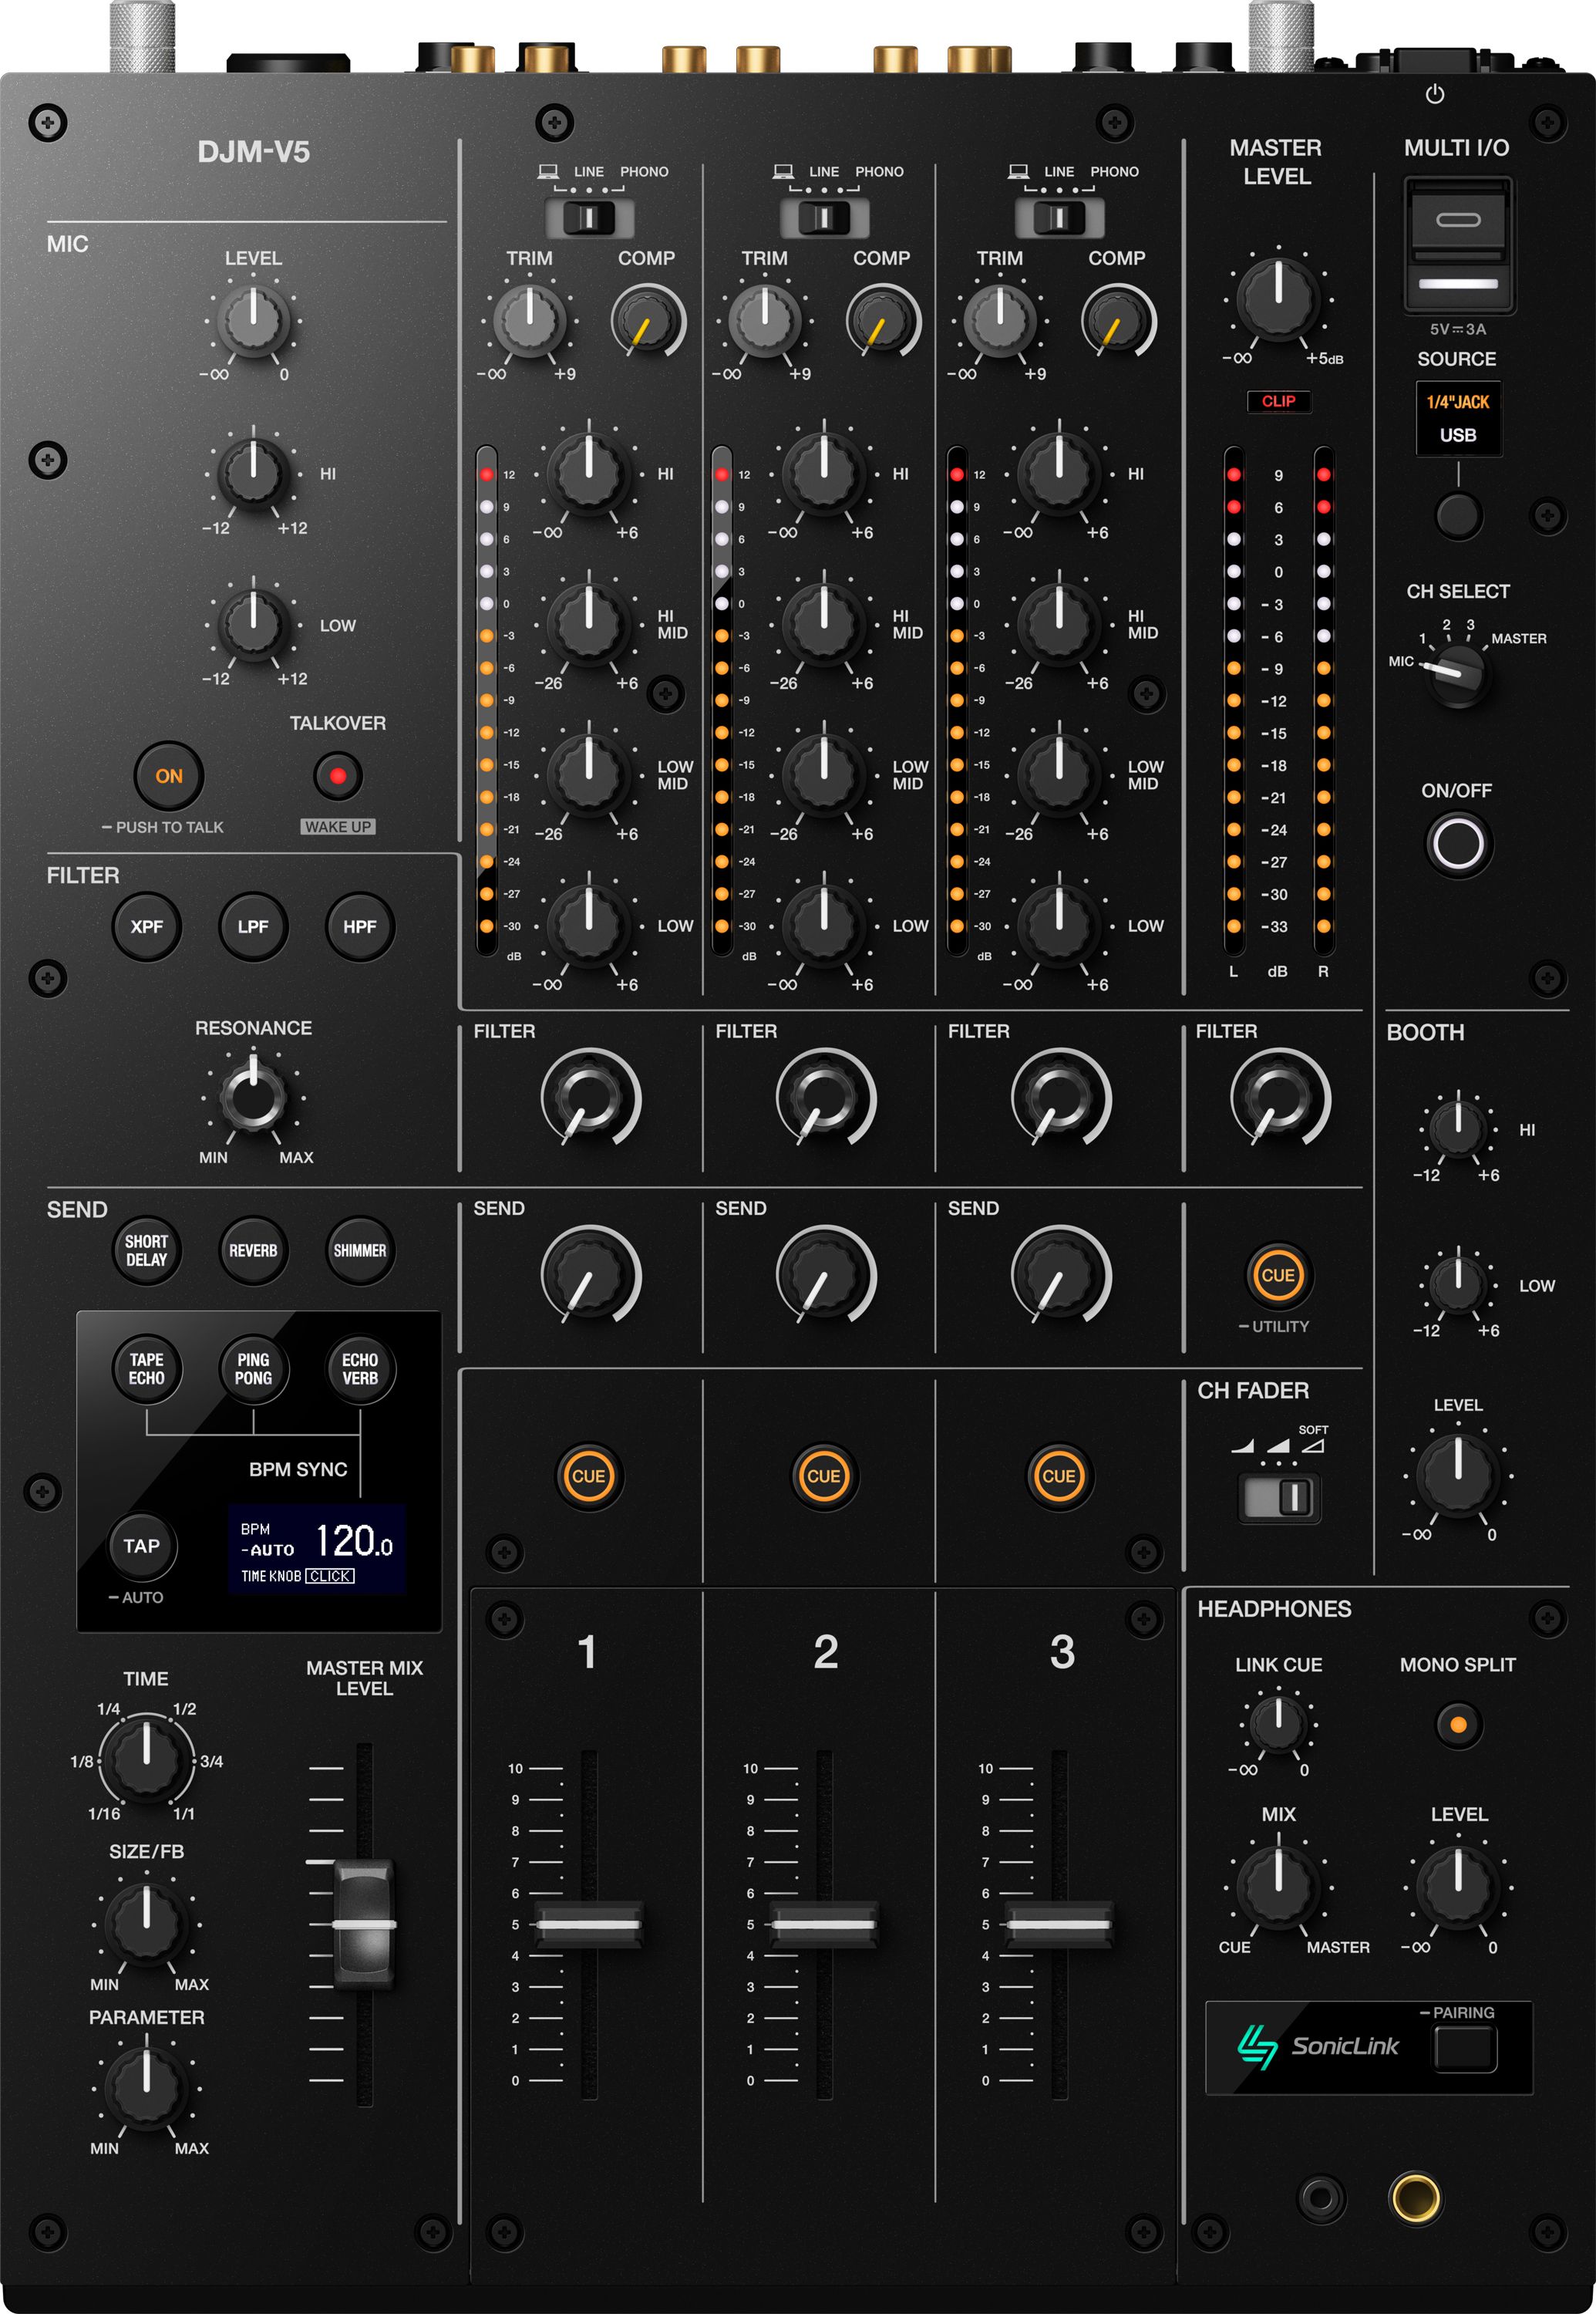Select the XPF filter mode

(x=146, y=926)
